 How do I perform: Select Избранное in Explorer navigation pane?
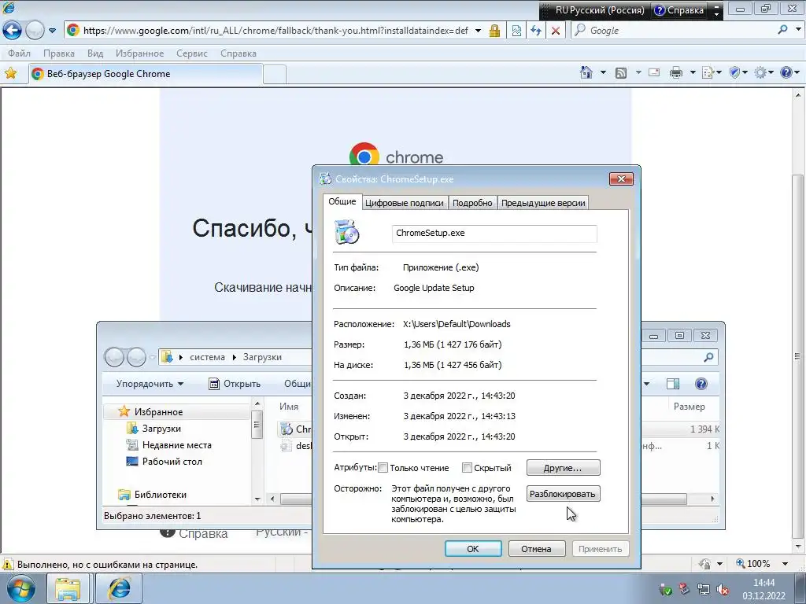pyautogui.click(x=158, y=412)
